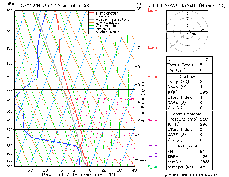
Task: Click the Most Unstable θe (K) value 296
Action: coord(204,124)
